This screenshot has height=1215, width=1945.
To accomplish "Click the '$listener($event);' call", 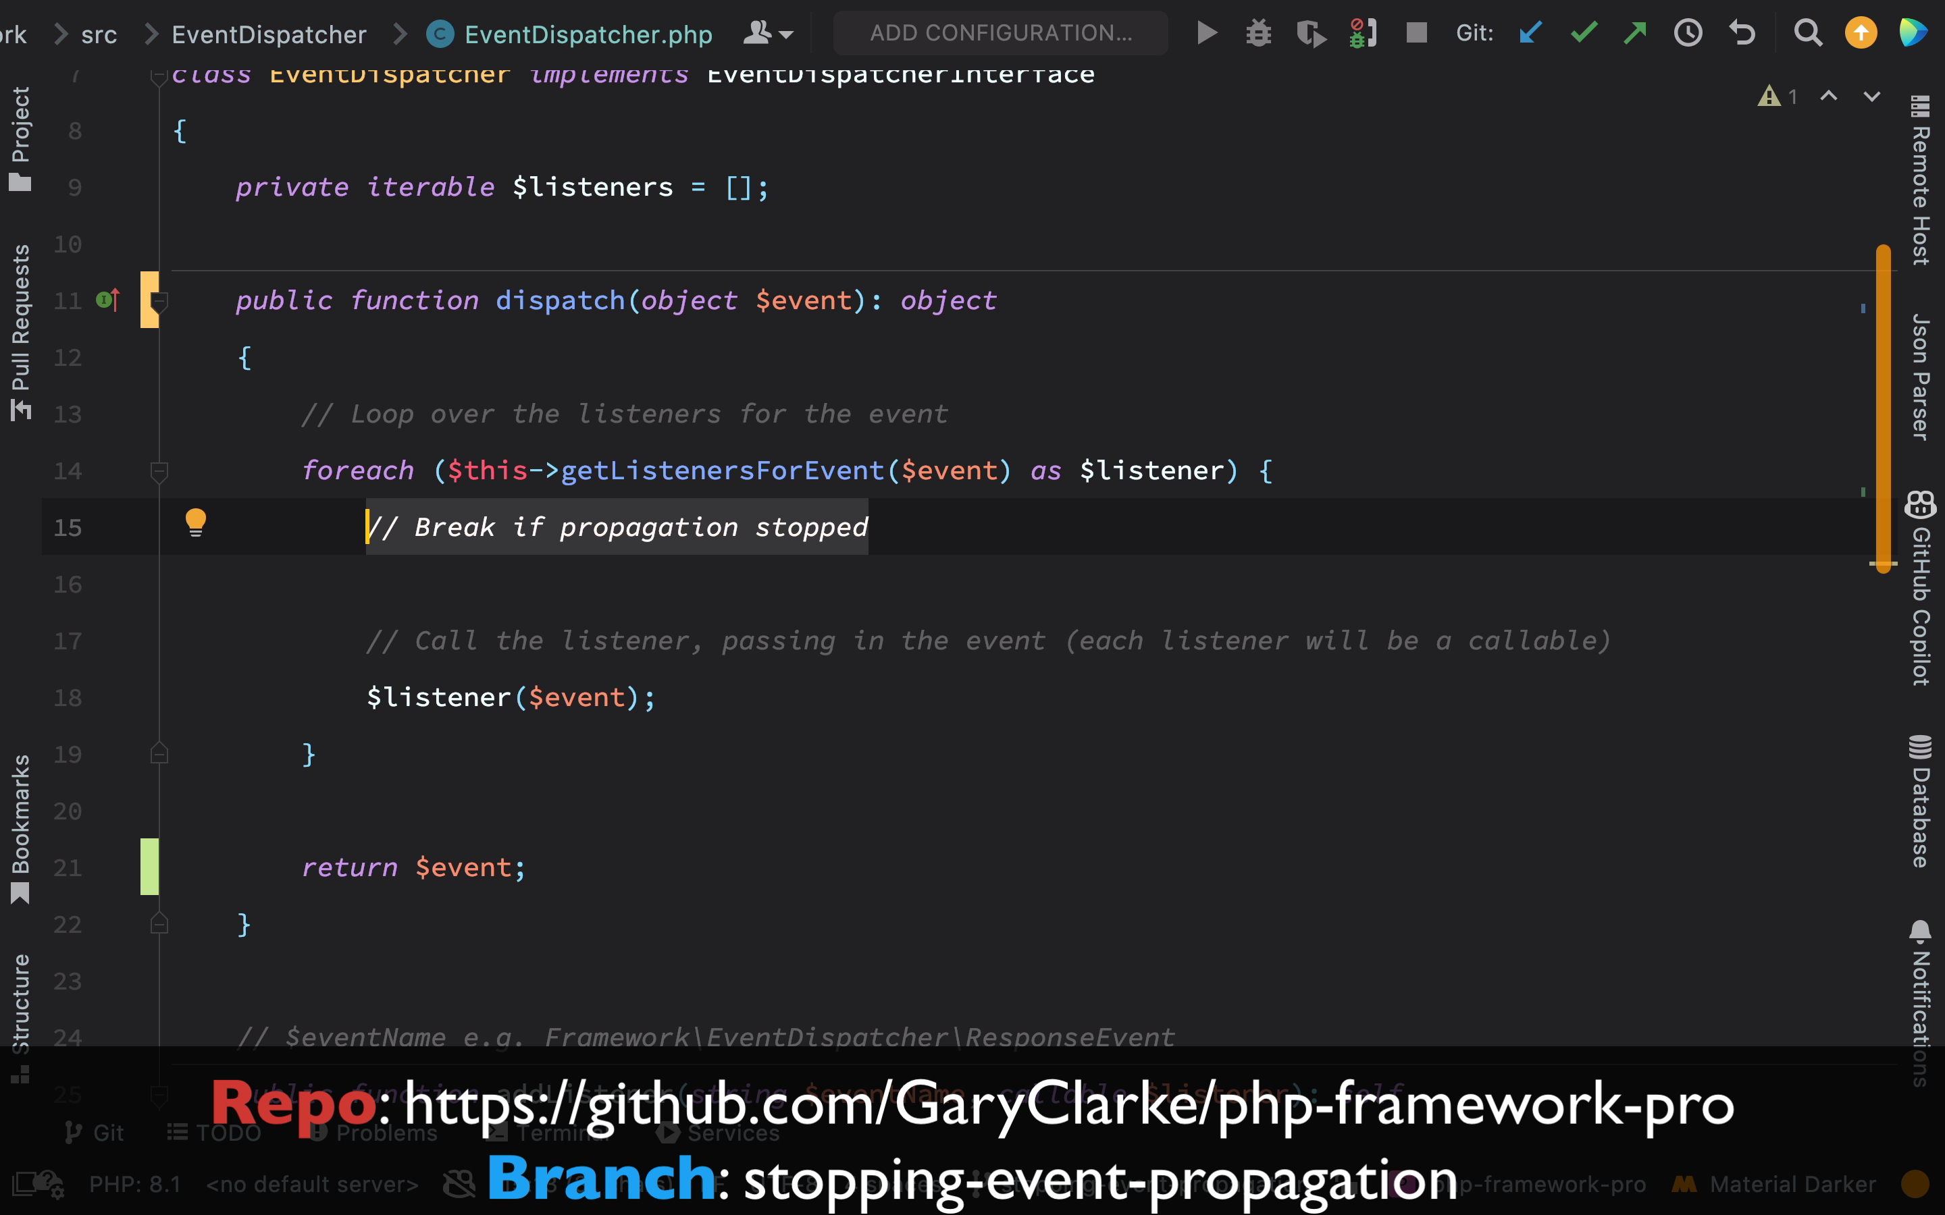I will pyautogui.click(x=511, y=697).
